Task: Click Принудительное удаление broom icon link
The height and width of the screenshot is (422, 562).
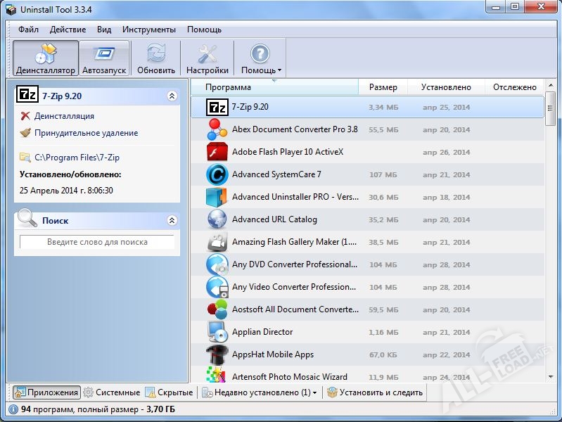Action: [25, 133]
